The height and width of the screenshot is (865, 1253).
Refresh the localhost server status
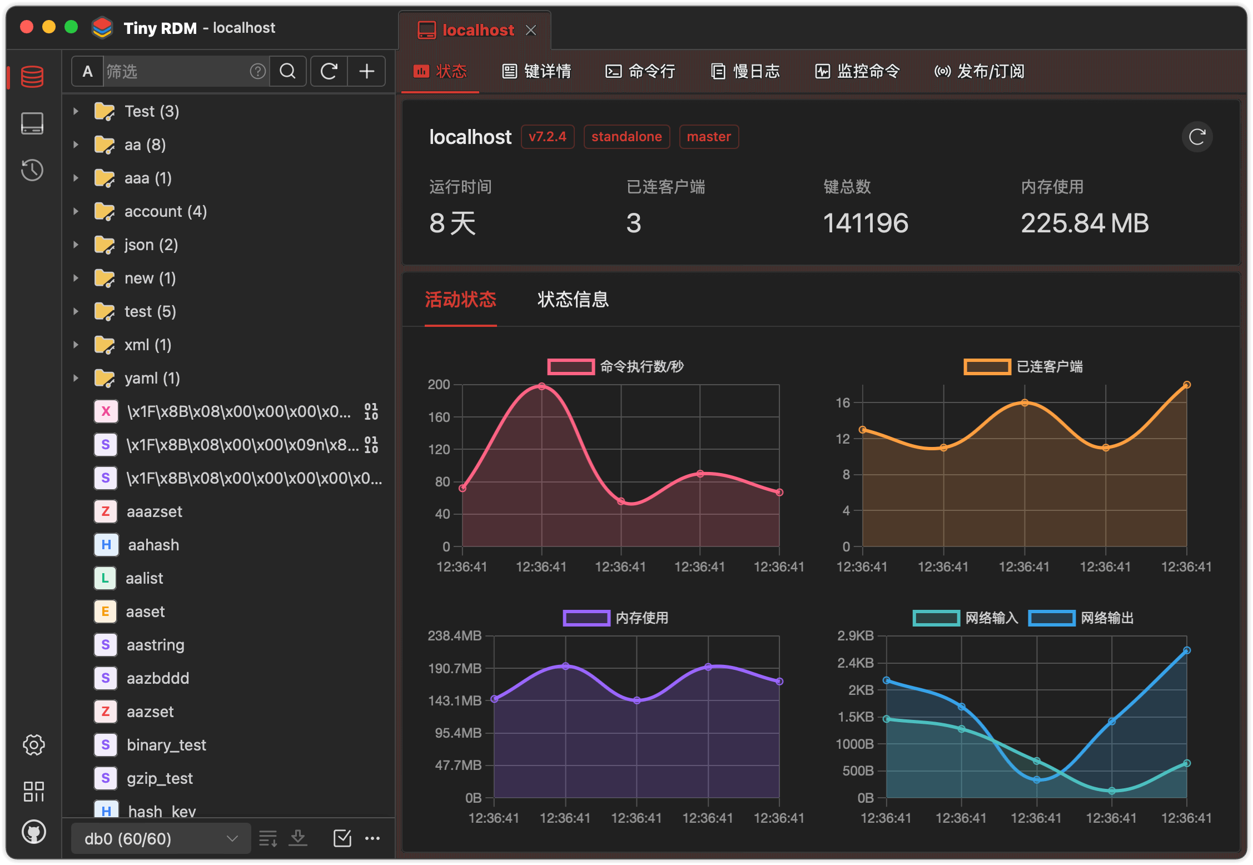1197,137
